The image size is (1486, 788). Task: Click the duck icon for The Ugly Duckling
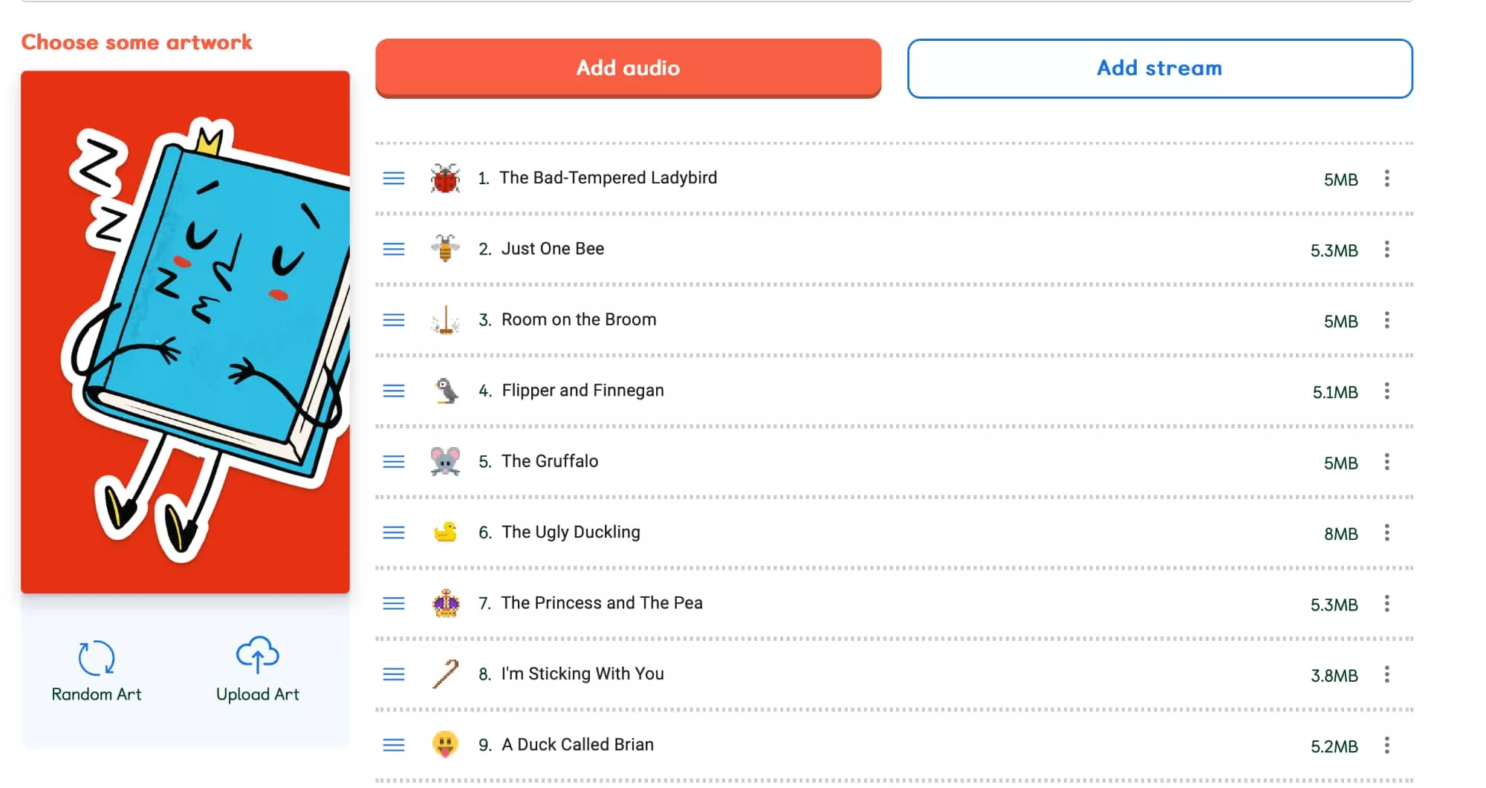click(x=445, y=533)
